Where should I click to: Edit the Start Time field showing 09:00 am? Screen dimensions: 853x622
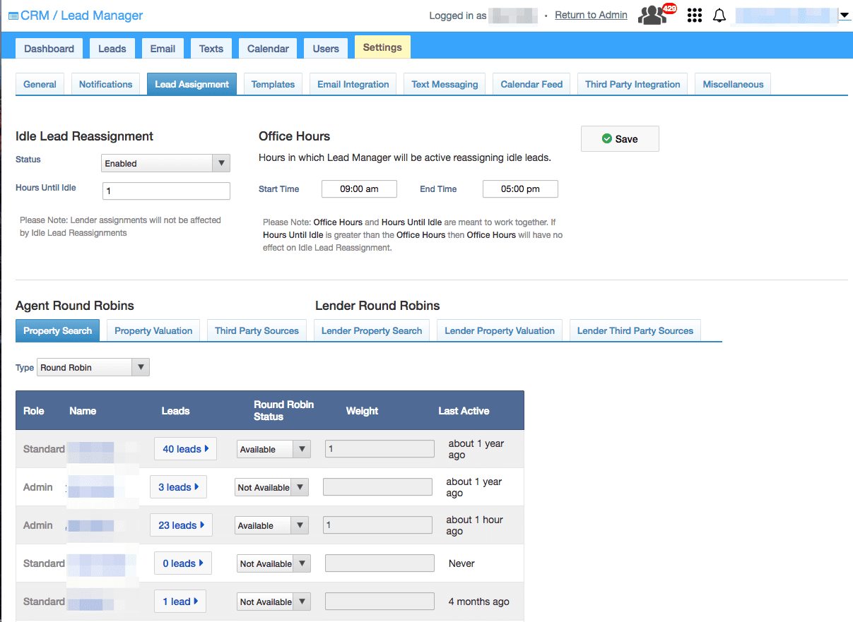point(359,189)
